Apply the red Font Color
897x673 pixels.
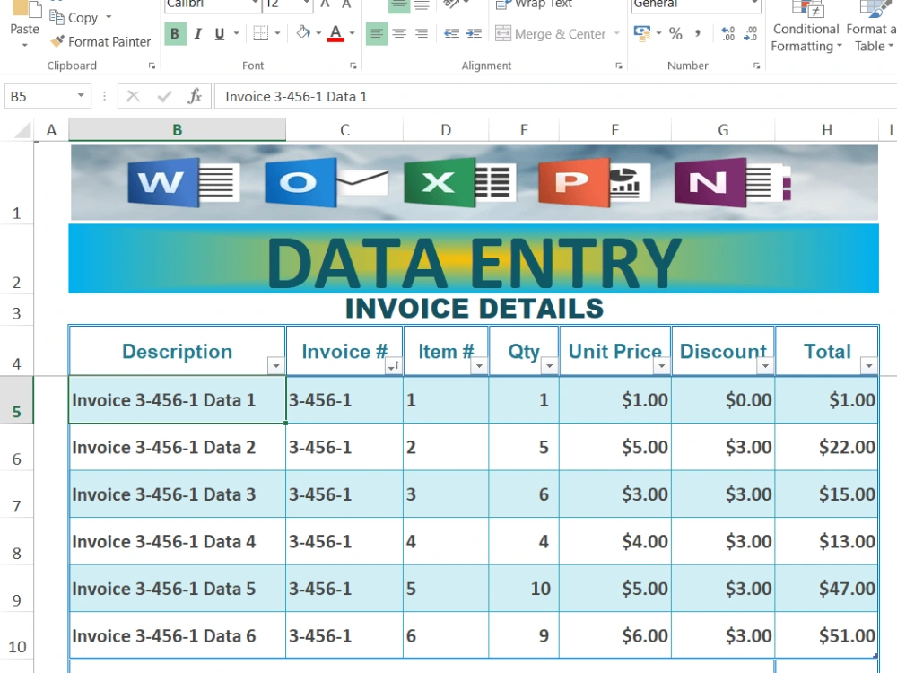click(x=336, y=33)
